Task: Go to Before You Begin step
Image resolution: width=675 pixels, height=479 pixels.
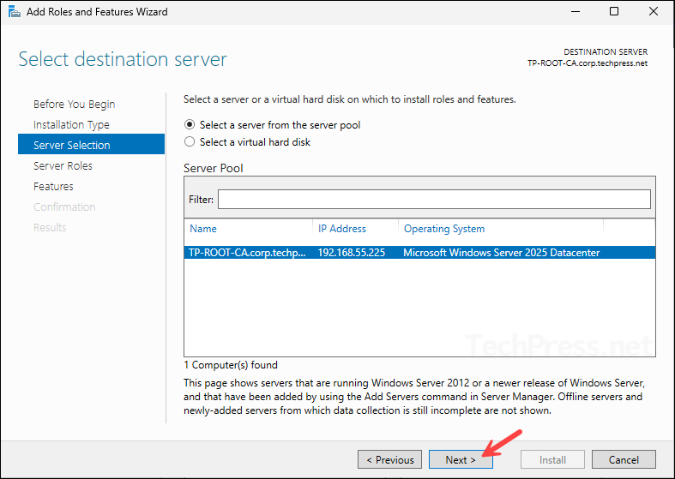Action: pos(74,104)
